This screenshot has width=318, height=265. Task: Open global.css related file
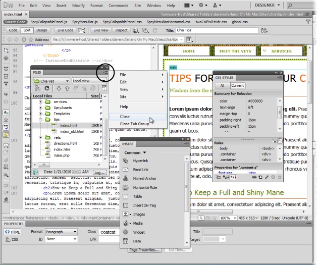pyautogui.click(x=240, y=22)
